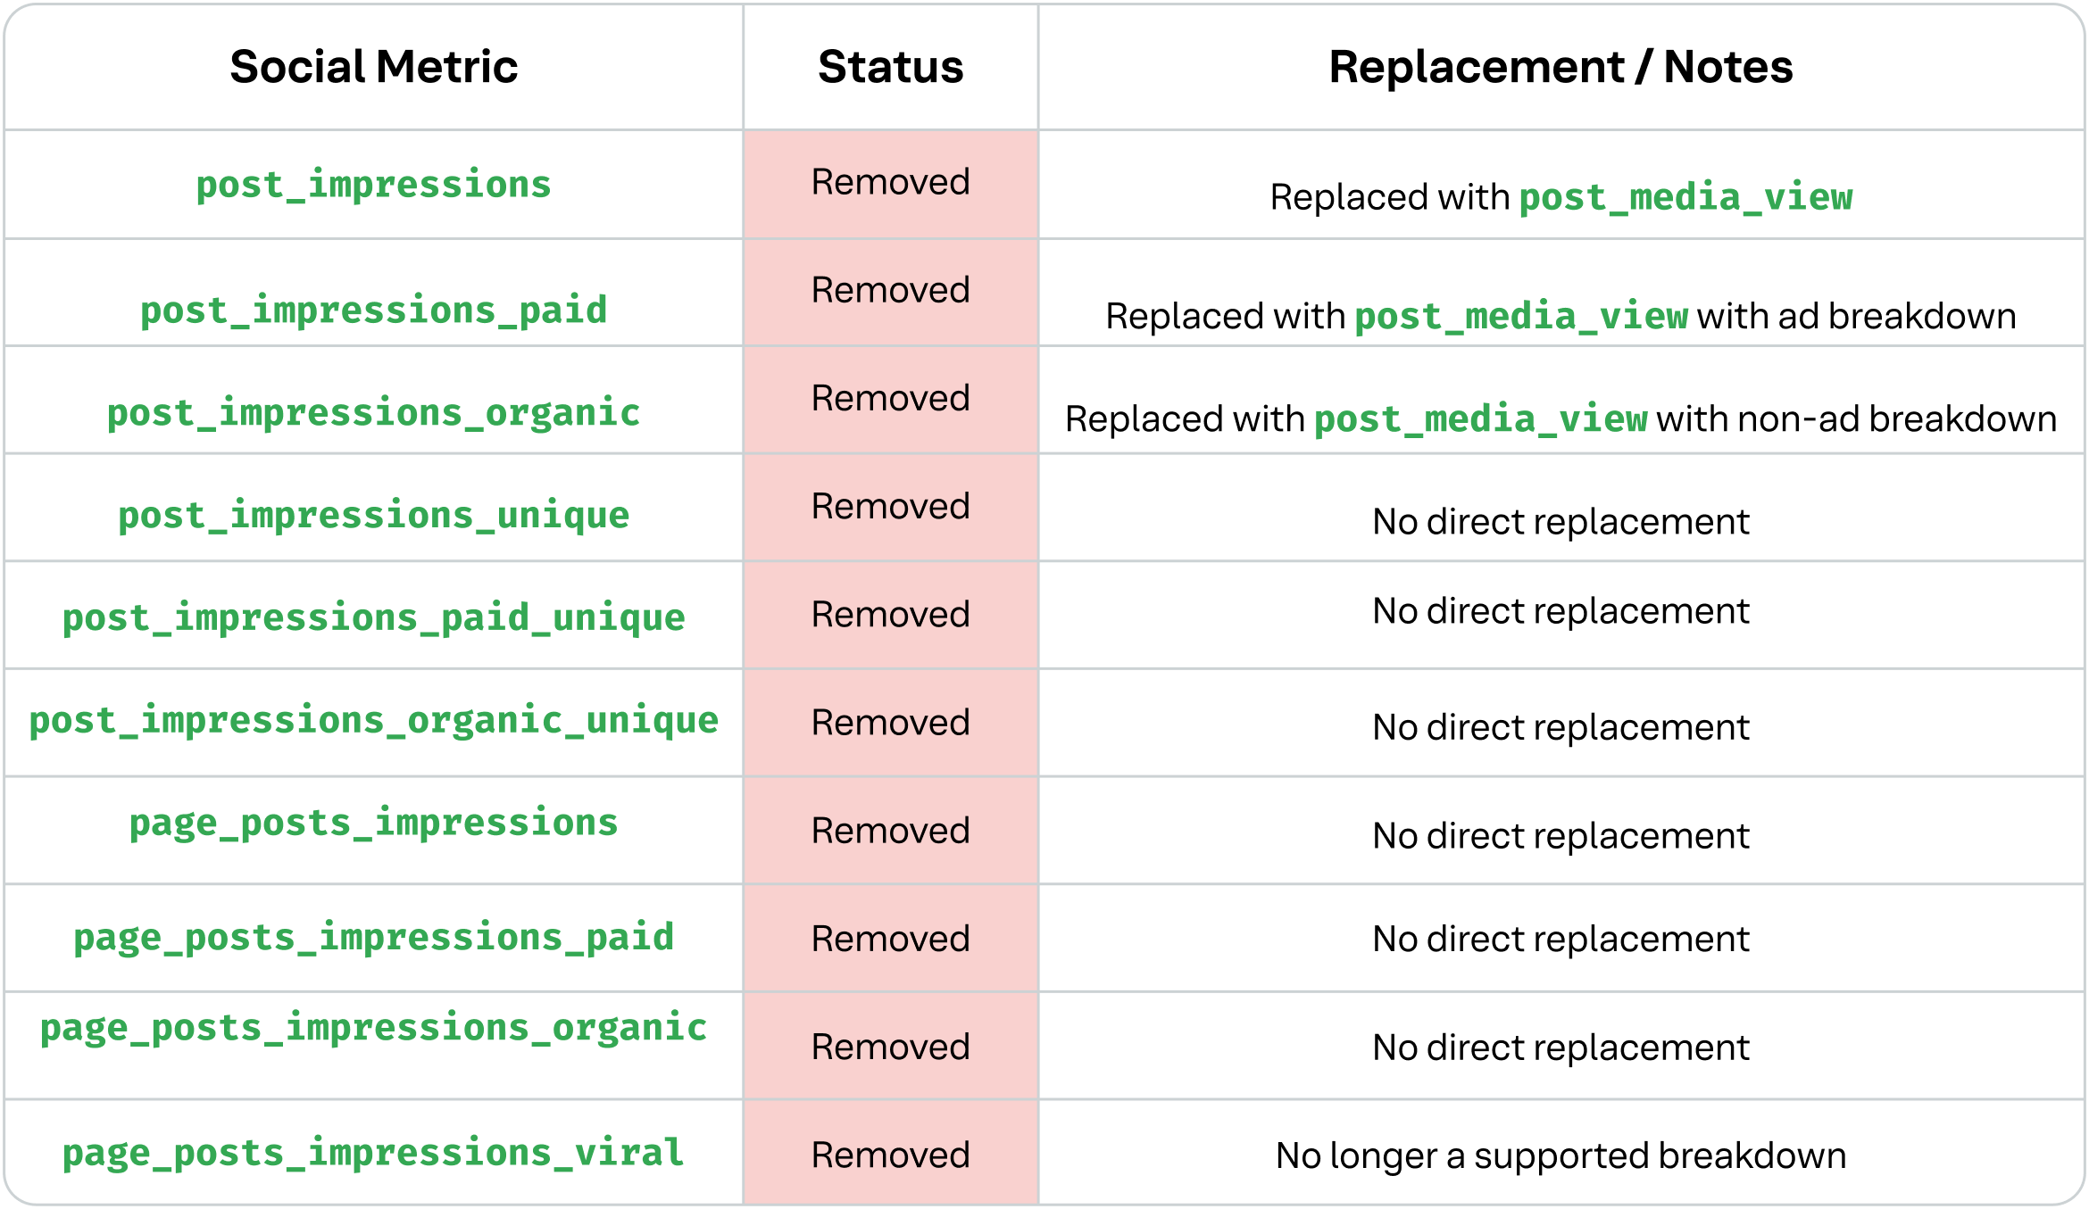Click the post_impressions_paid metric name
This screenshot has height=1209, width=2089.
pos(373,311)
